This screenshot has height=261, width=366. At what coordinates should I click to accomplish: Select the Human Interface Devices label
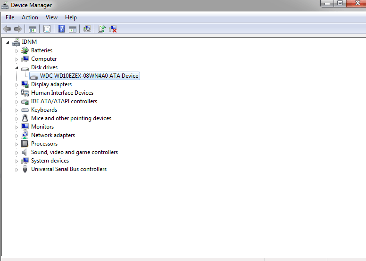(62, 93)
